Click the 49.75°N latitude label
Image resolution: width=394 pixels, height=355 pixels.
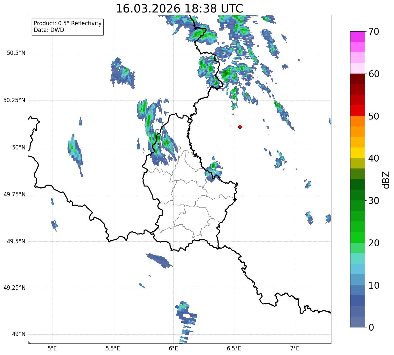[14, 194]
